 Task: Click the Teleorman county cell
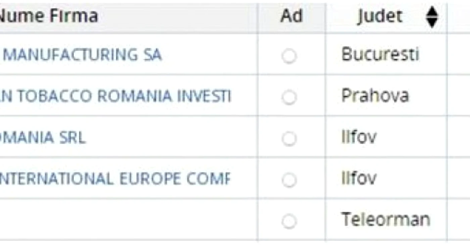tap(386, 220)
